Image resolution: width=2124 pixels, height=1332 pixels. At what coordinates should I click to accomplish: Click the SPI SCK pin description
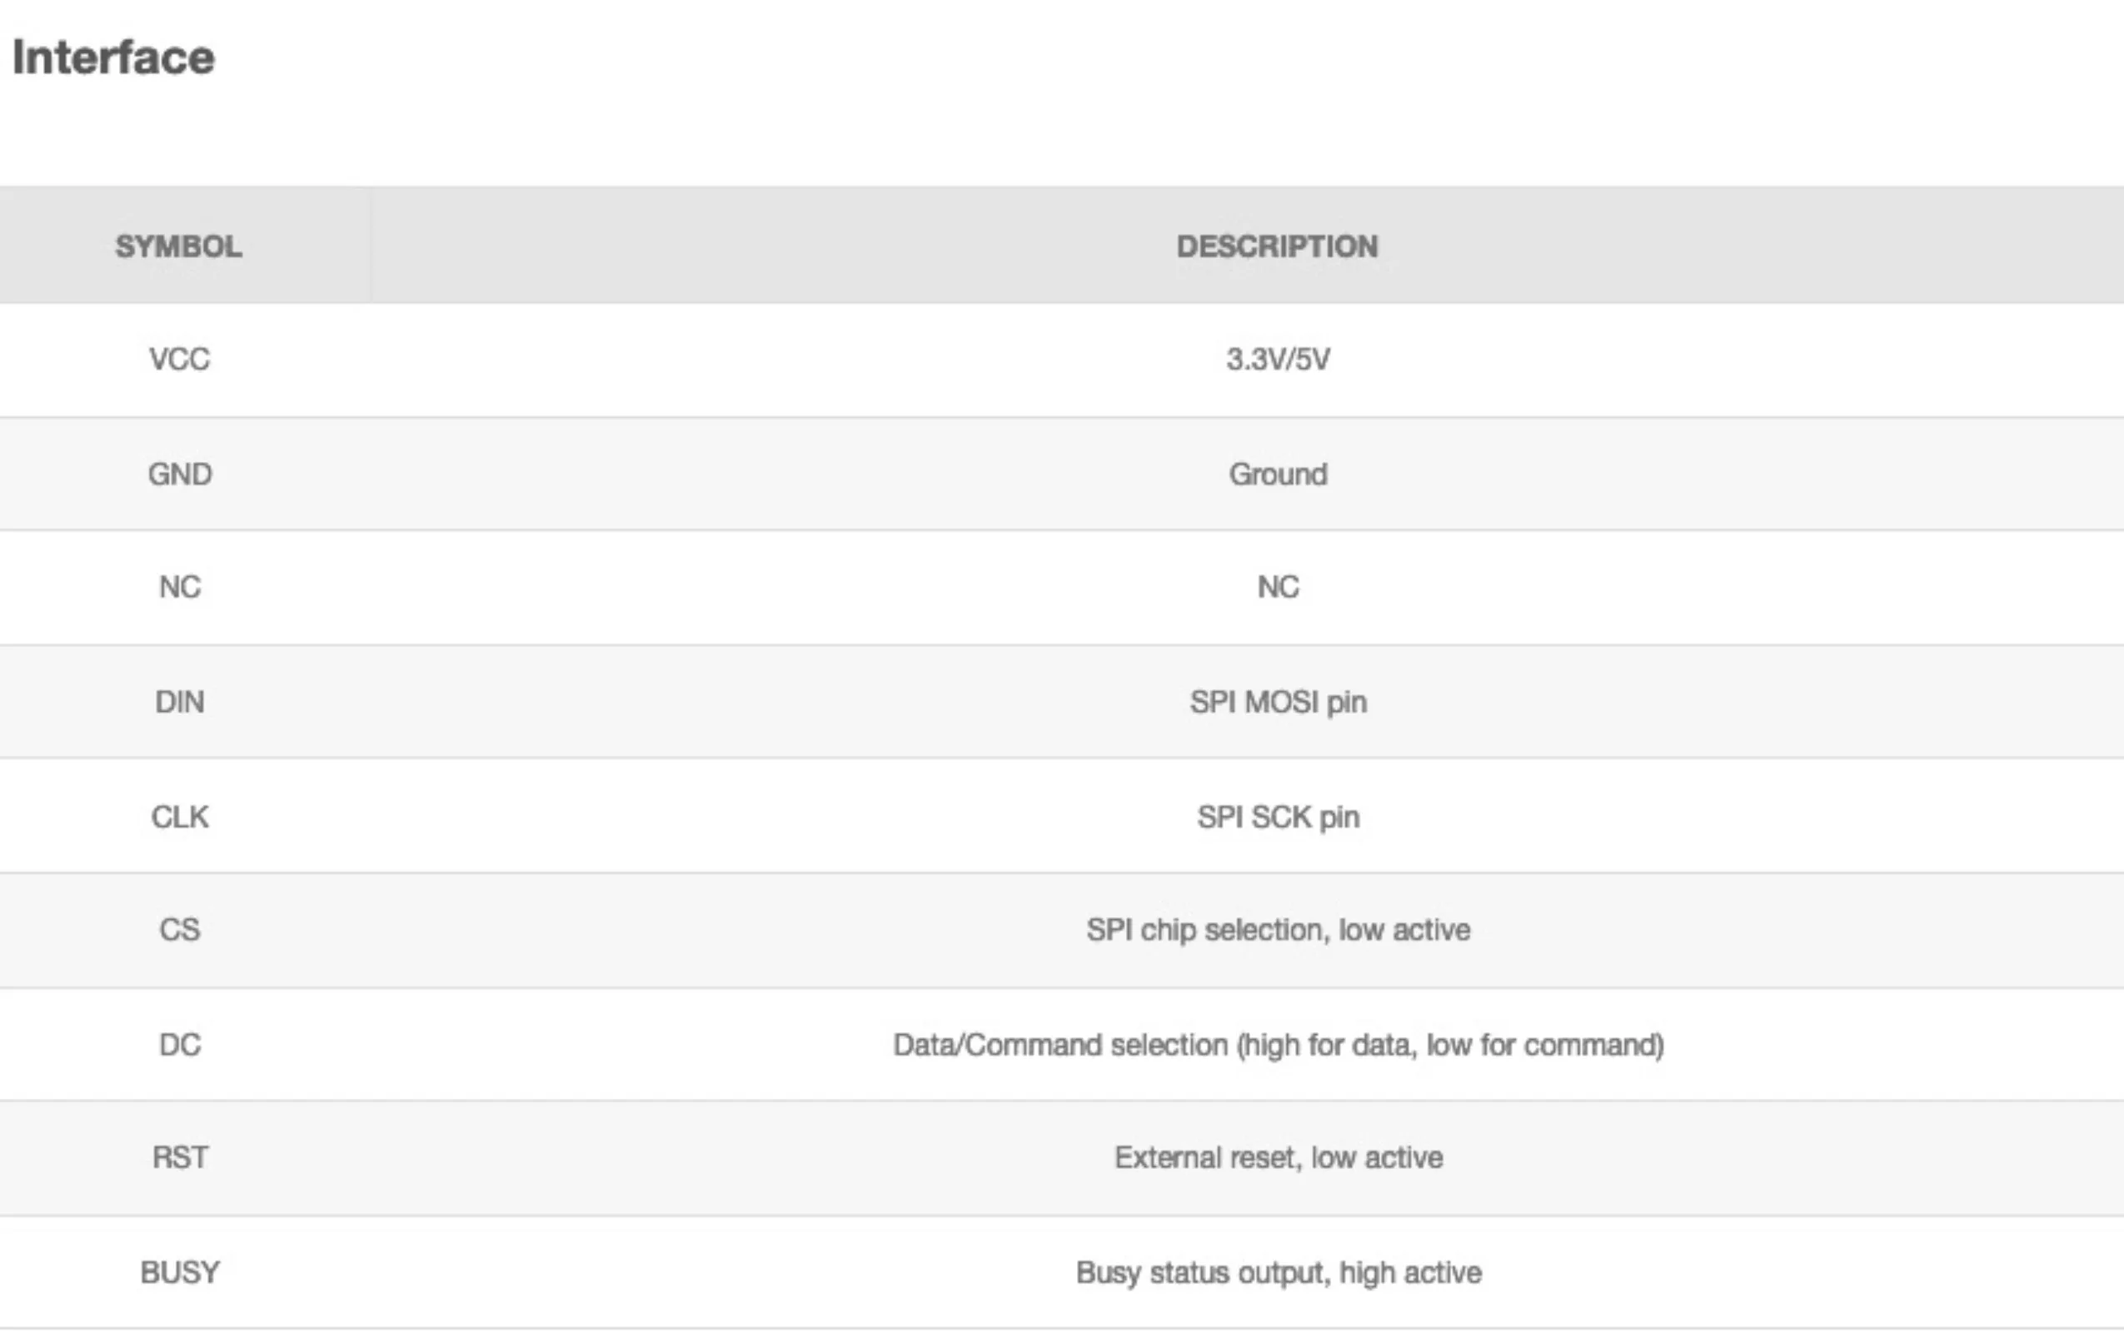point(1278,817)
